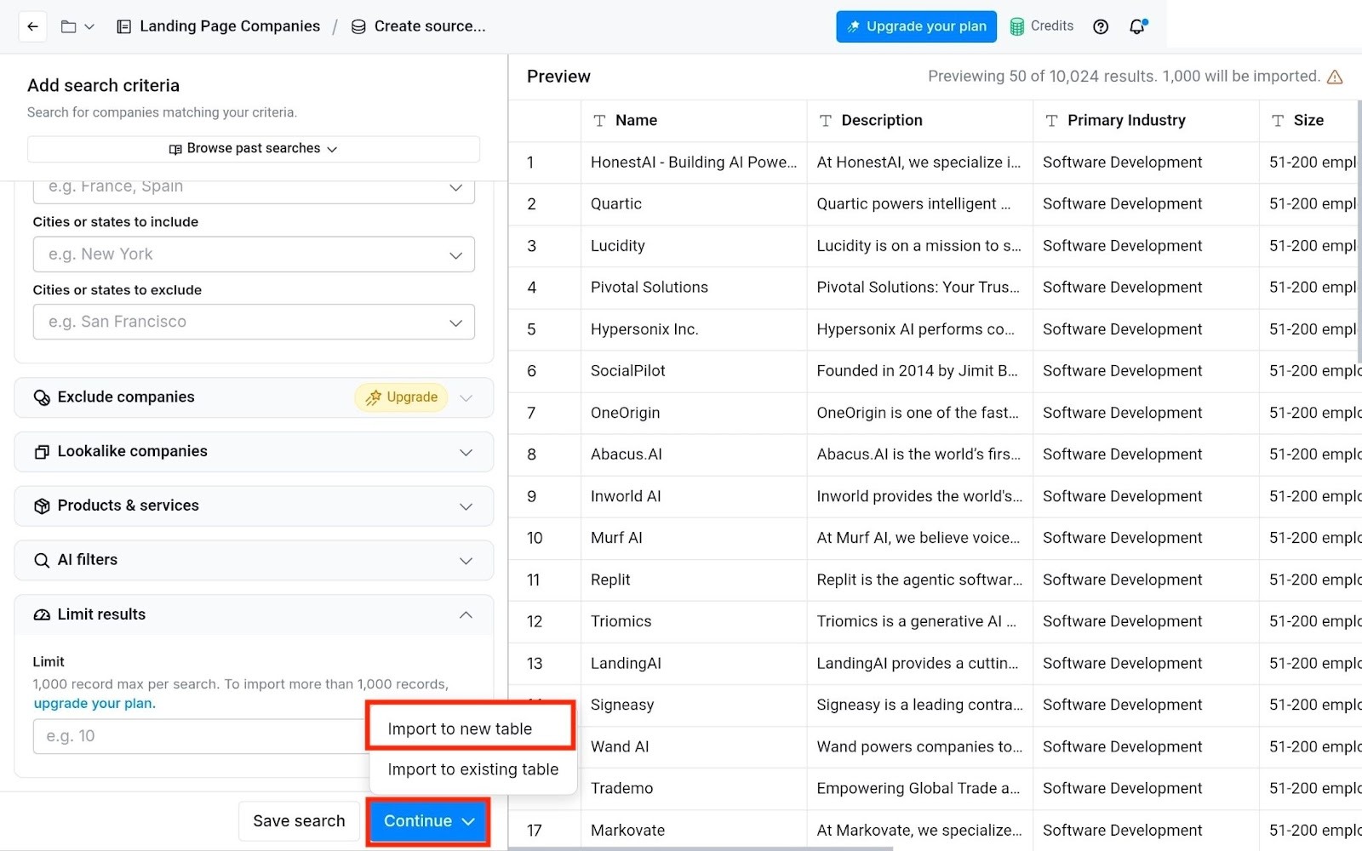Open Browse past searches dropdown
Screen dimensions: 1362x851
click(x=254, y=149)
